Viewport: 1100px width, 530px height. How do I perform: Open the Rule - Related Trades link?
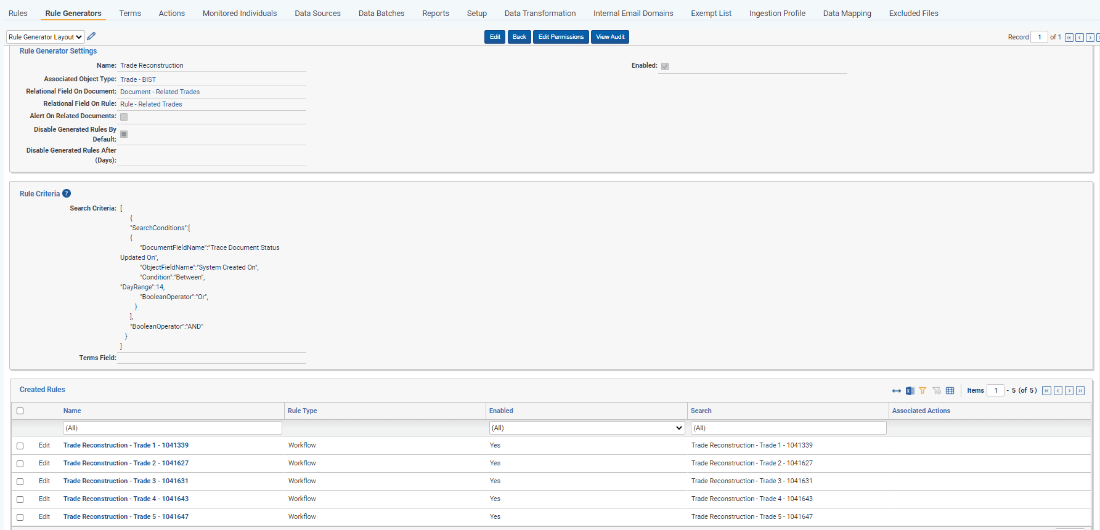point(151,104)
